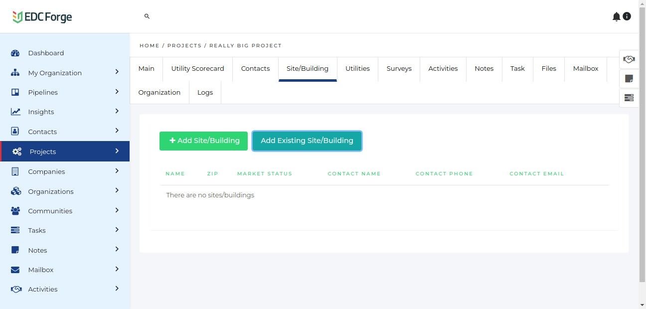This screenshot has height=309, width=646.
Task: Click the My Organization sitemap icon
Action: click(15, 73)
